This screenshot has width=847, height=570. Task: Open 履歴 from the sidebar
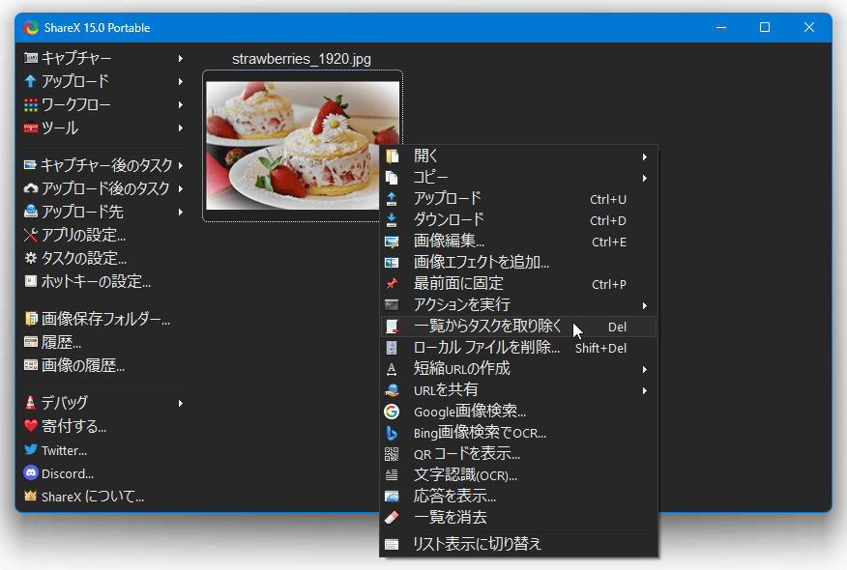pyautogui.click(x=61, y=342)
